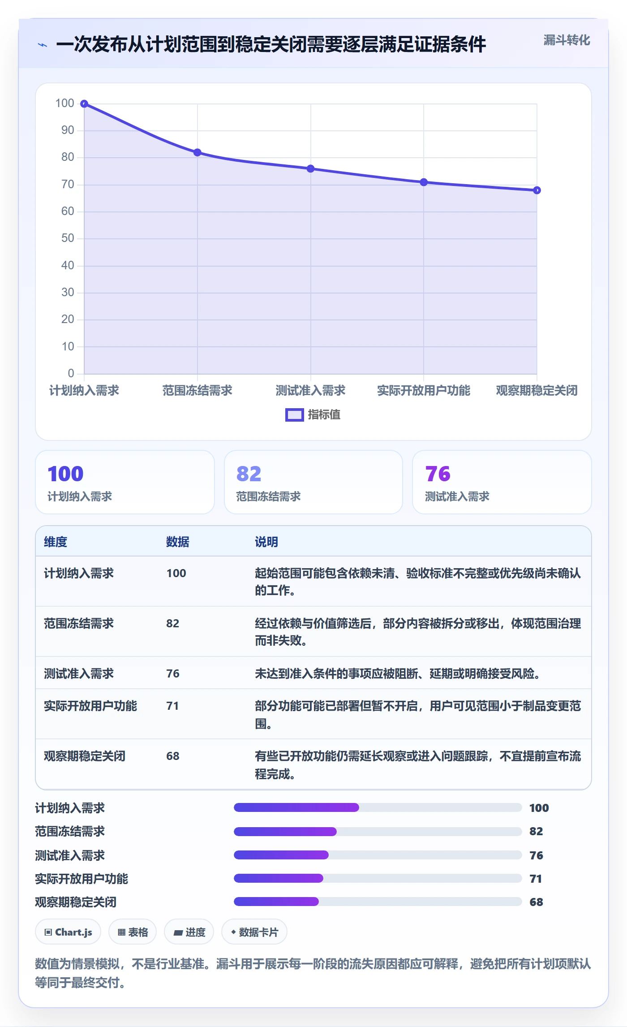Click the 范围冻结需求 progress bar

coord(378,832)
